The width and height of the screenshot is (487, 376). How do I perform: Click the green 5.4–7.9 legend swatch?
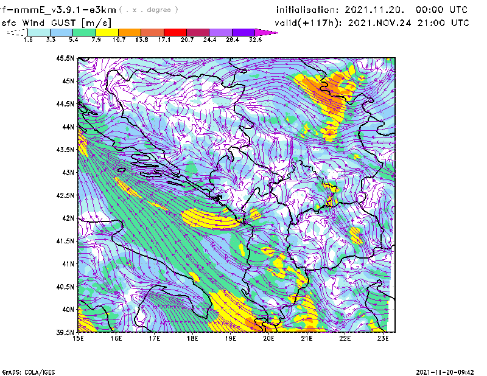pyautogui.click(x=84, y=32)
